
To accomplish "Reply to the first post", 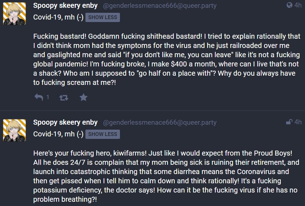I will (x=39, y=97).
